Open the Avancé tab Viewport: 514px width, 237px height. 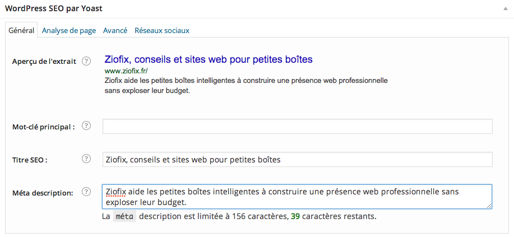pos(115,30)
